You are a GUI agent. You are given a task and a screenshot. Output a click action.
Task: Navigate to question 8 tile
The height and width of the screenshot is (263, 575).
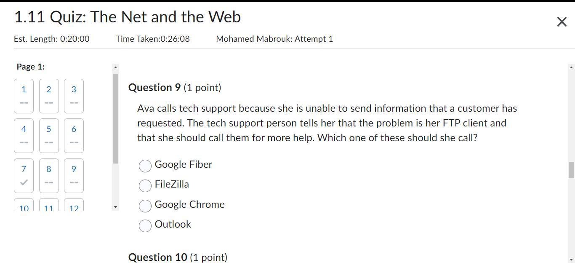tap(49, 175)
